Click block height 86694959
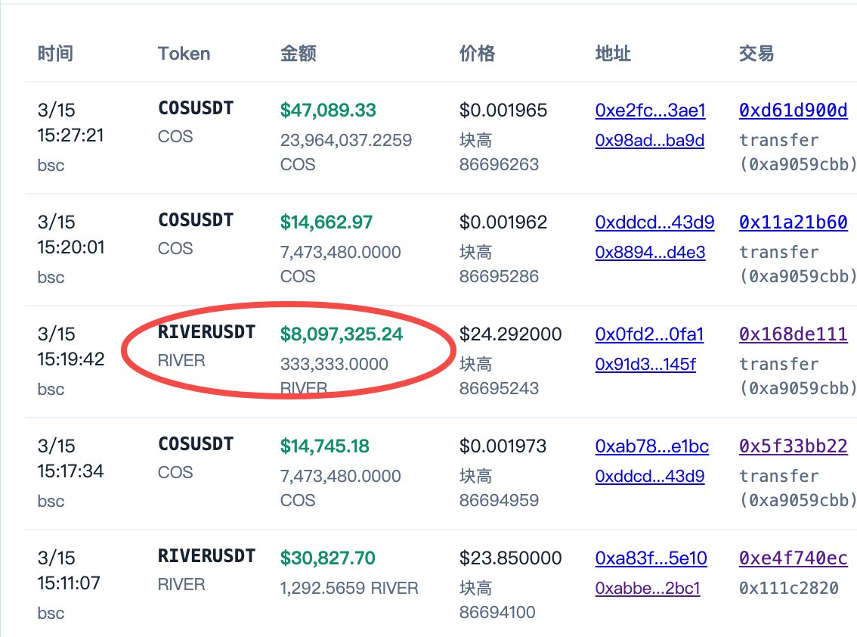Screen dimensions: 857x637 click(x=499, y=501)
